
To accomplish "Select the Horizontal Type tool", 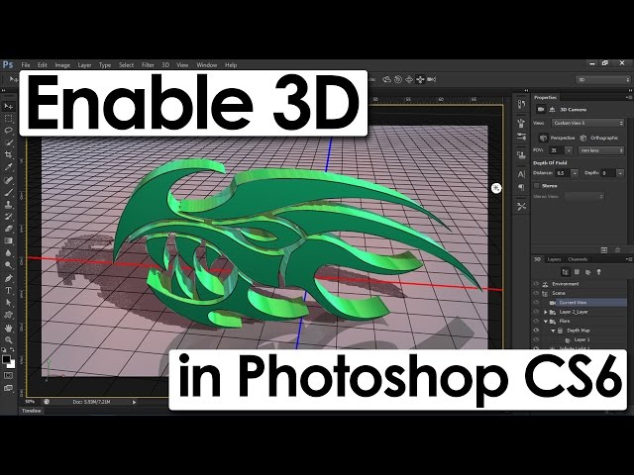I will pyautogui.click(x=9, y=290).
